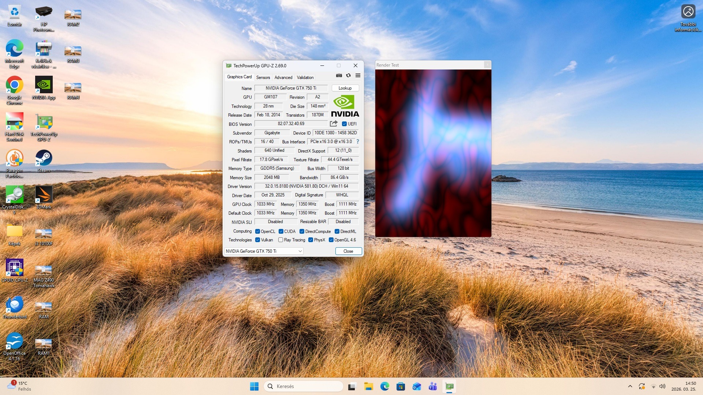Toggle the CUDA checkbox

coord(281,232)
